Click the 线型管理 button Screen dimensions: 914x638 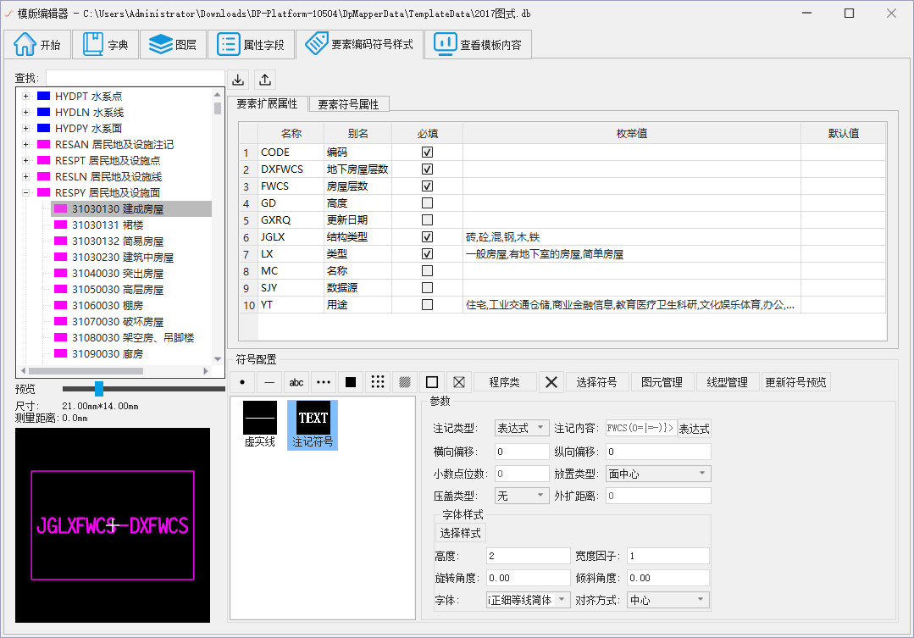pyautogui.click(x=727, y=382)
